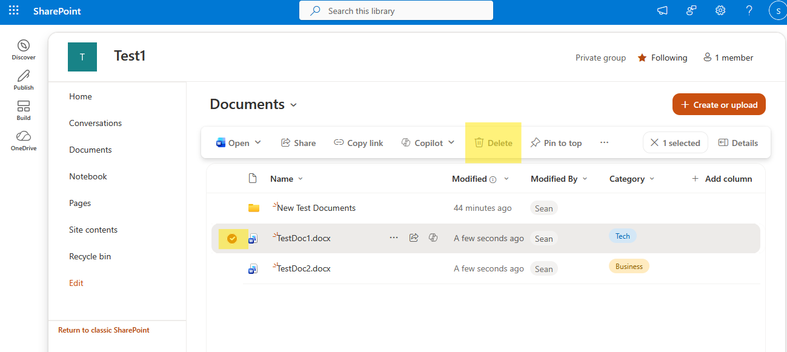
Task: Open the Category column dropdown
Action: pyautogui.click(x=652, y=179)
